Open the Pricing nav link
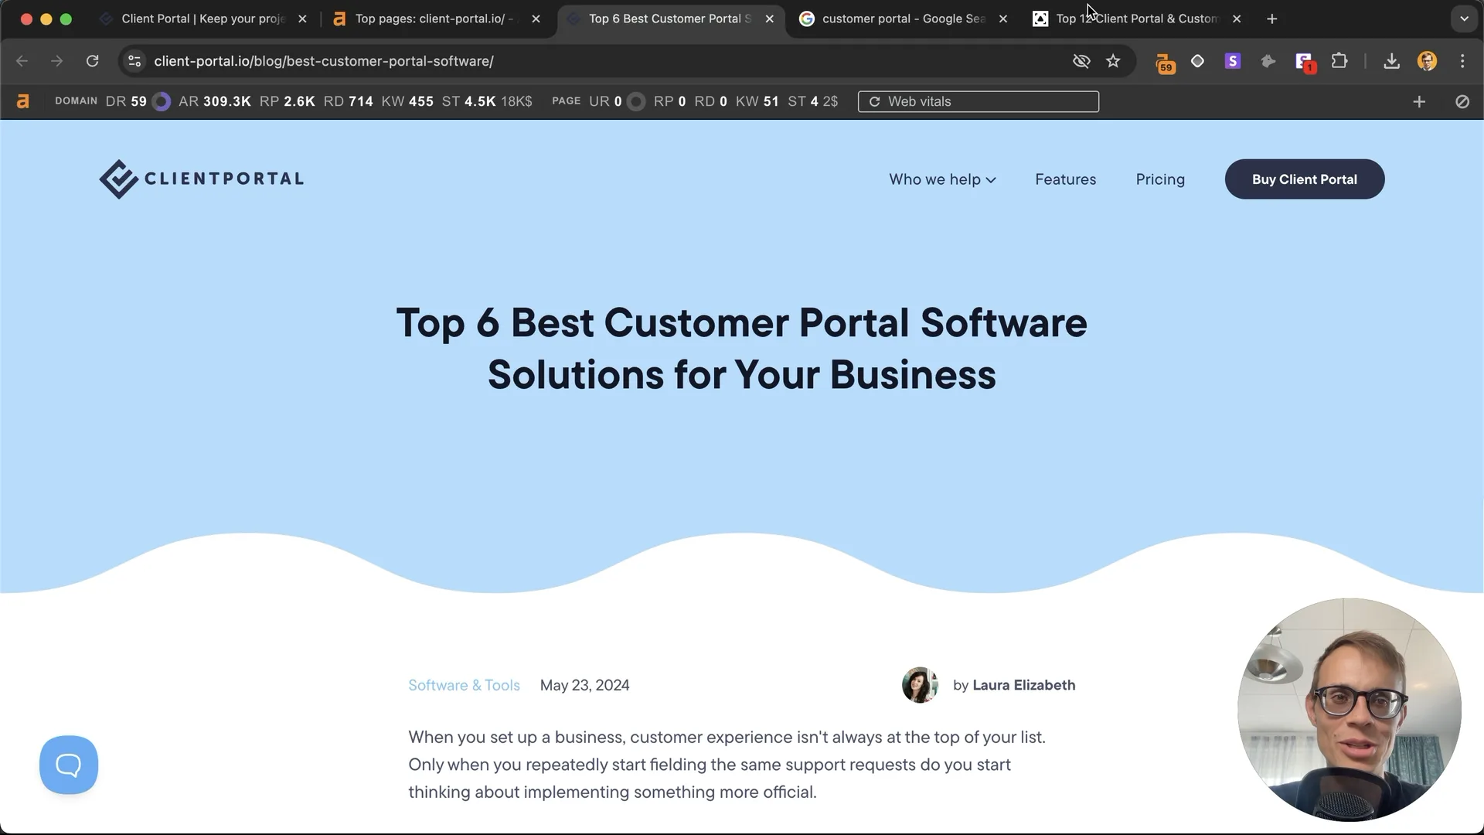 click(x=1160, y=179)
